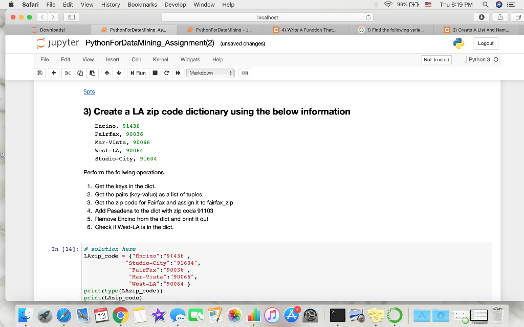Click the Run button
The width and height of the screenshot is (524, 327).
click(x=138, y=73)
